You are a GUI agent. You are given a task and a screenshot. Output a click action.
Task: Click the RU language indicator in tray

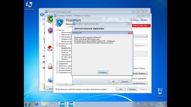(138, 104)
